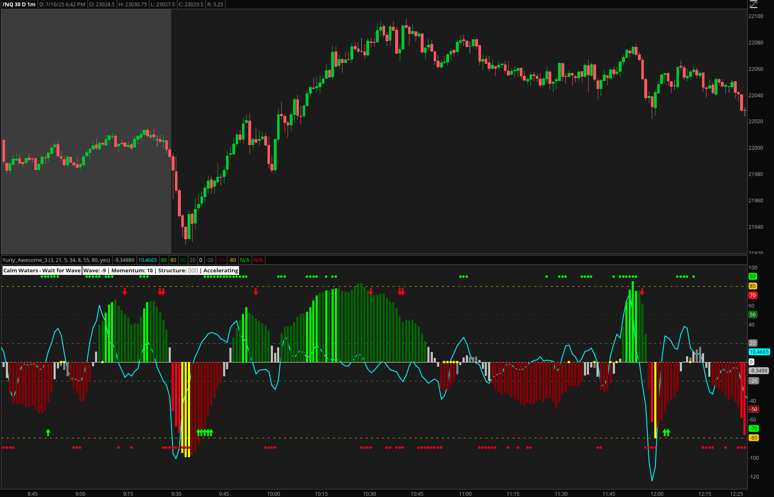The image size is (774, 497).
Task: Click the Wave Momentum Structure Accelerating label
Action: pos(161,270)
